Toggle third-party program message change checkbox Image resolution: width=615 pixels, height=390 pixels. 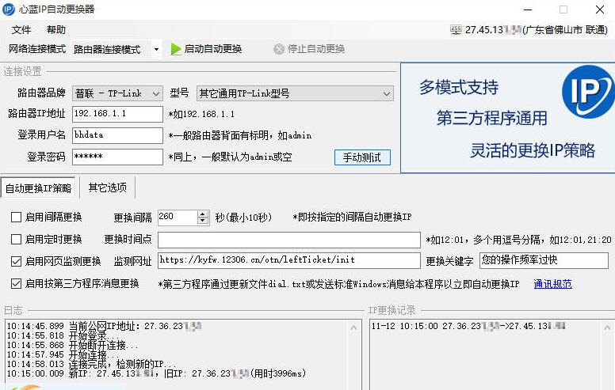pyautogui.click(x=16, y=283)
